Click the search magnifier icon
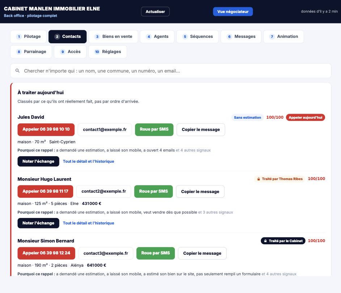Image resolution: width=341 pixels, height=293 pixels. pos(18,71)
